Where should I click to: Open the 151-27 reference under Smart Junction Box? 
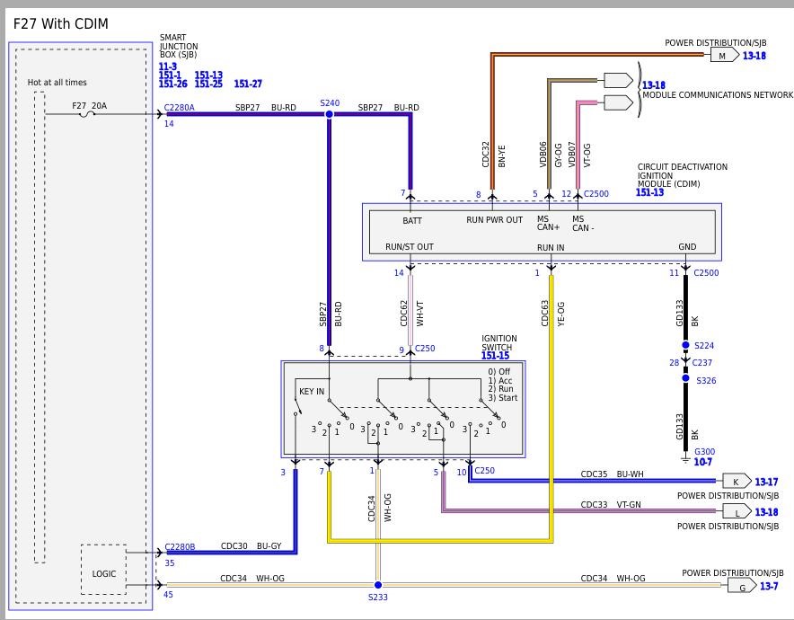click(248, 84)
